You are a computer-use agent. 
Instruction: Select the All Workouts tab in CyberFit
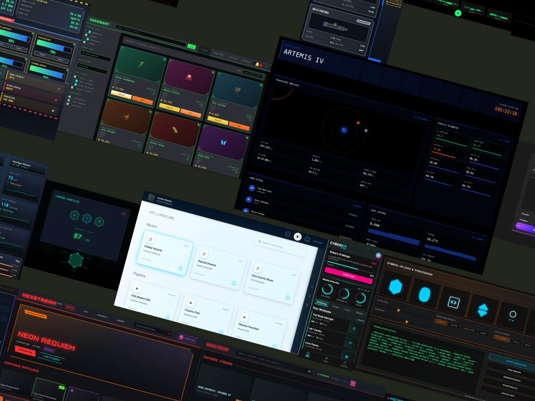[321, 303]
